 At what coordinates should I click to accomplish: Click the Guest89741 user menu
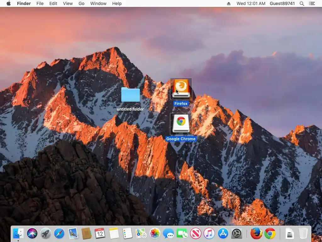pos(282,3)
